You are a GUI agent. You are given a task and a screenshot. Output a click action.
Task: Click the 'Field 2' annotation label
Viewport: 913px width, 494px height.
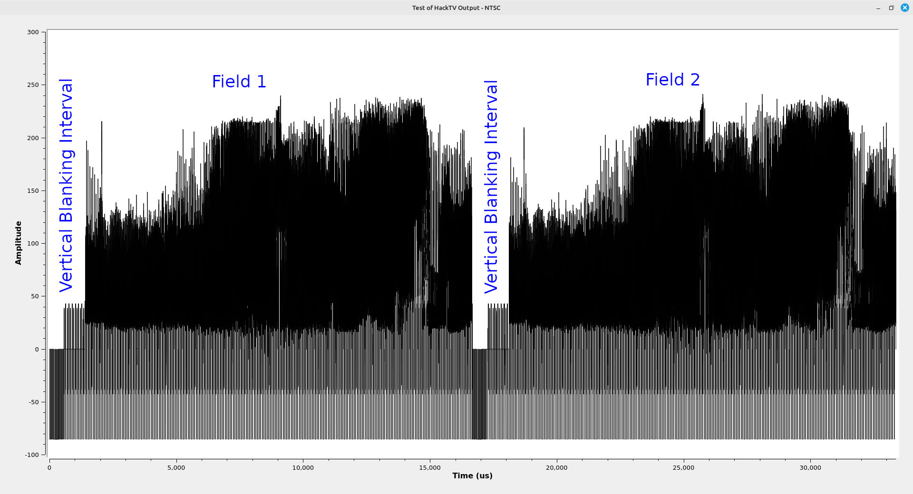(672, 80)
